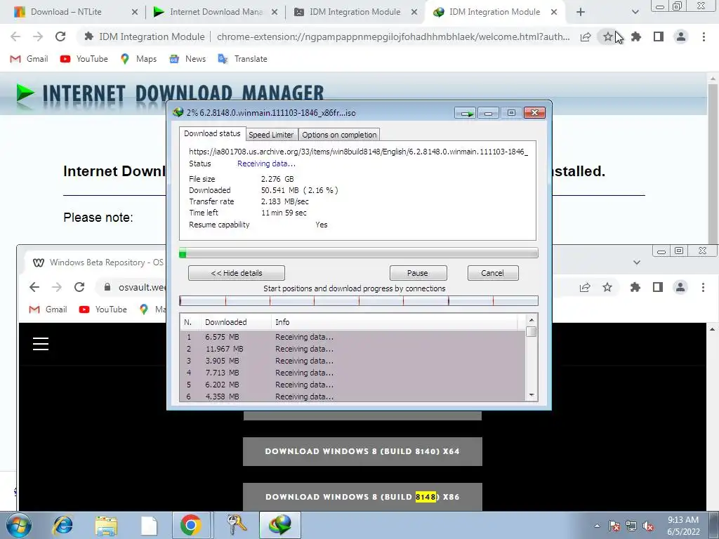Open the clock showing 9:13 AM
Viewport: 719px width, 539px height.
683,526
